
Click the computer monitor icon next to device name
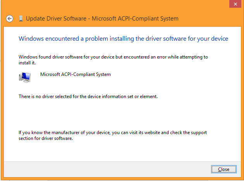[x=25, y=78]
